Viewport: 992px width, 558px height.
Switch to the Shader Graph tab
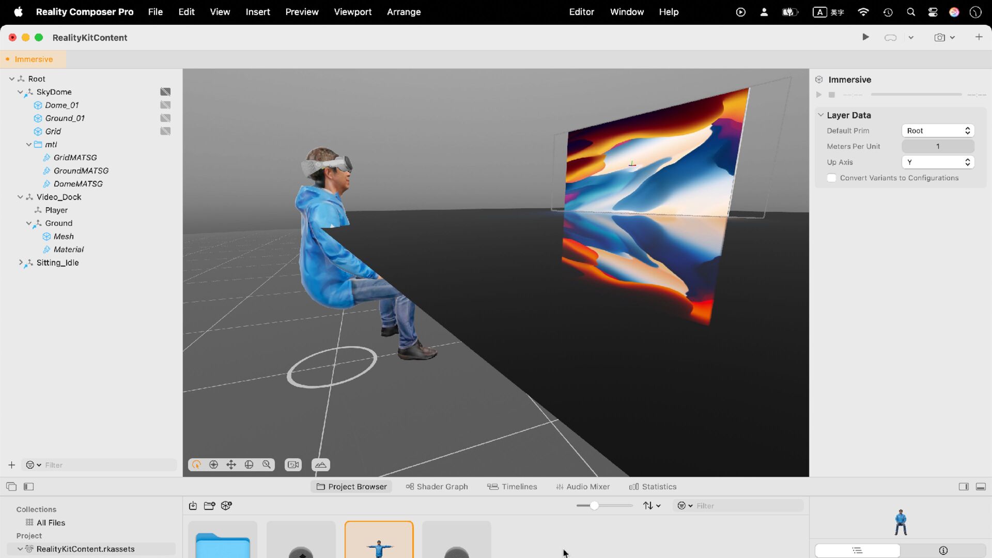pos(437,487)
